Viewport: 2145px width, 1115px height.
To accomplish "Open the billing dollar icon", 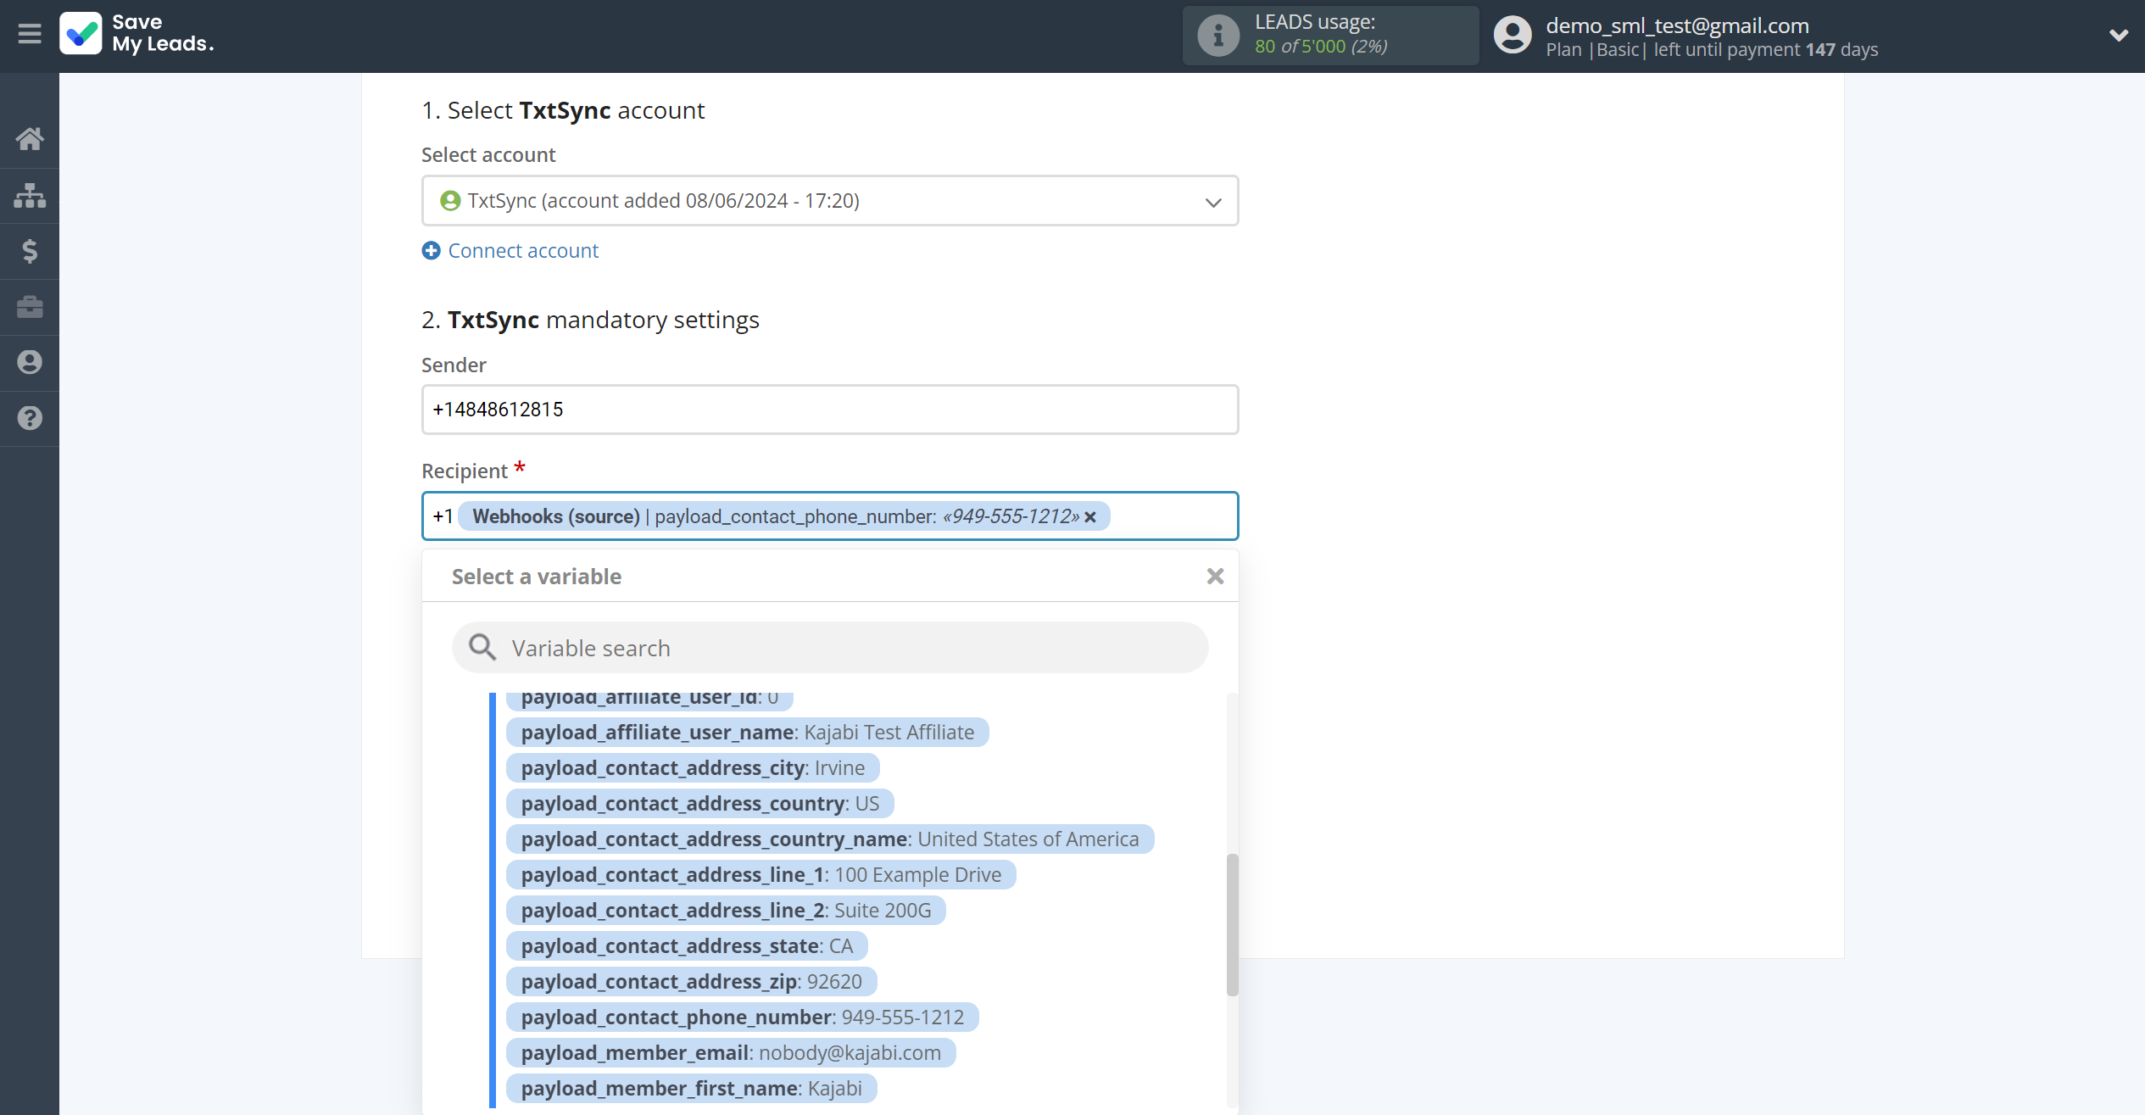I will pyautogui.click(x=30, y=251).
